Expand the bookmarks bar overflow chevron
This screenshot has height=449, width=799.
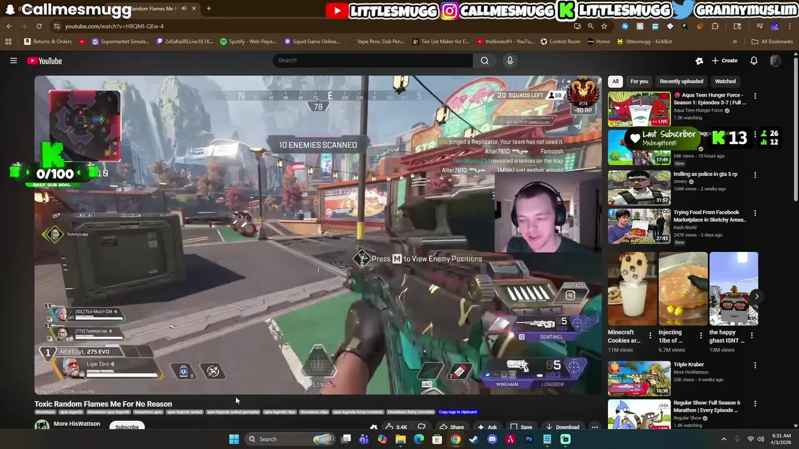point(735,41)
